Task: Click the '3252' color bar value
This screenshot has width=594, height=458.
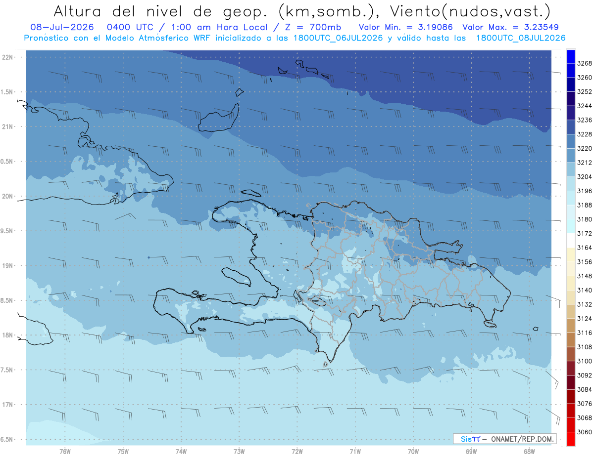Action: coord(585,92)
